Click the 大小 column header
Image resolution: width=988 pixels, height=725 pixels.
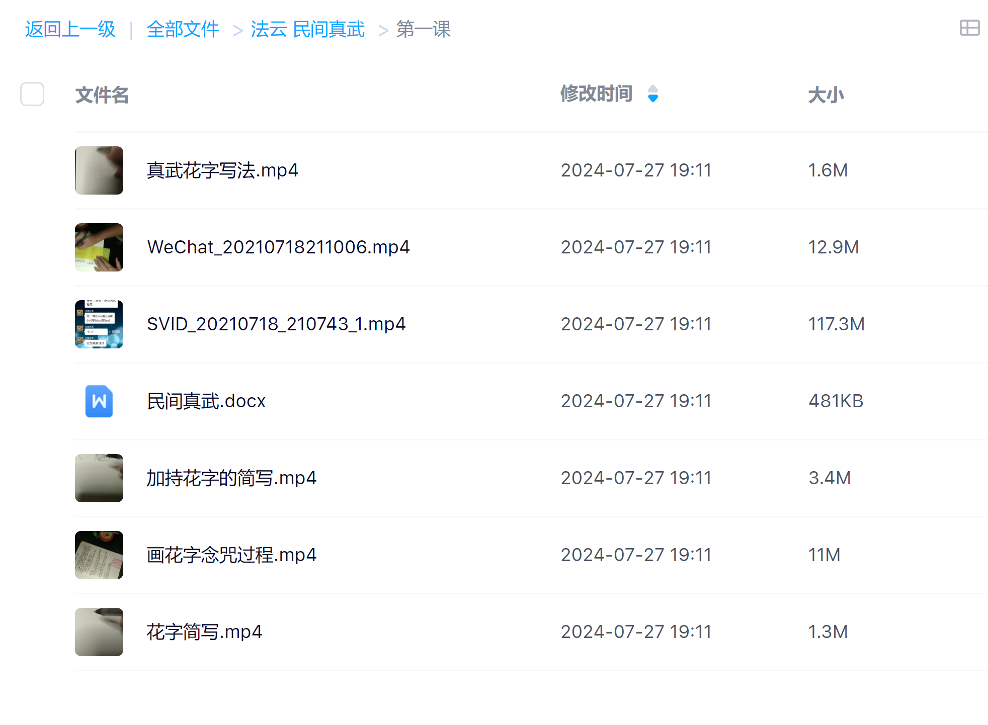[x=826, y=95]
